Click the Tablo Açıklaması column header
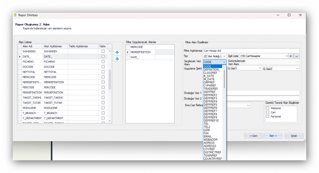319x173 pixels. click(83, 46)
